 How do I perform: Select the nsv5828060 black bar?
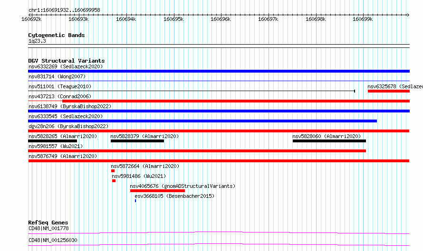pyautogui.click(x=329, y=141)
